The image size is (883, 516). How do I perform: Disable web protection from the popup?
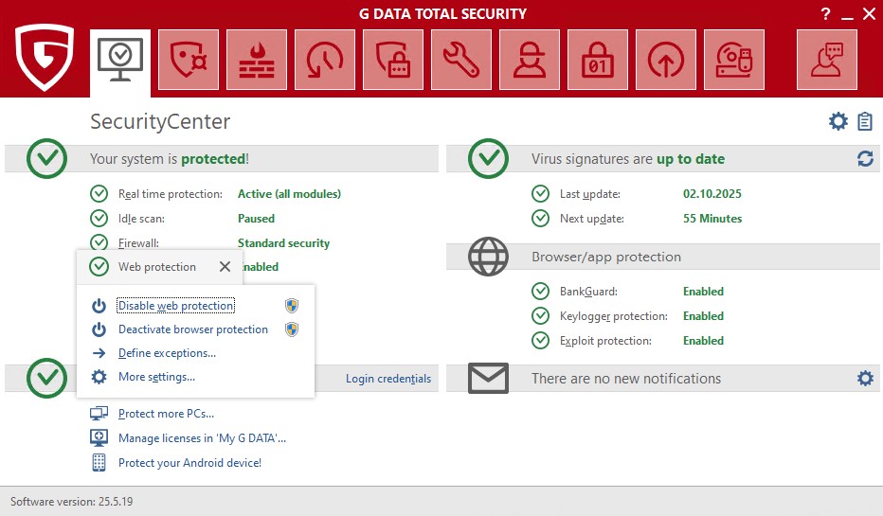[x=175, y=306]
